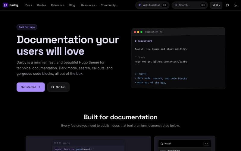The image size is (241, 151).
Task: Click the quickstart.md file name
Action: point(154,32)
